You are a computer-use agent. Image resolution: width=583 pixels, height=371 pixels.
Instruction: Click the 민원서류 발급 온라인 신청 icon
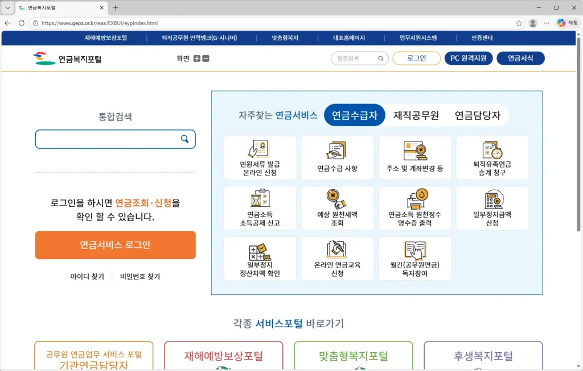point(260,150)
